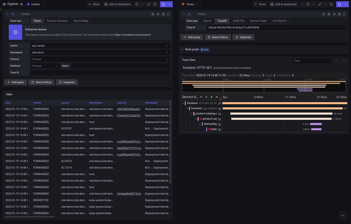Switch Tempo query type to Loki Search
The image size is (351, 224).
tap(279, 21)
